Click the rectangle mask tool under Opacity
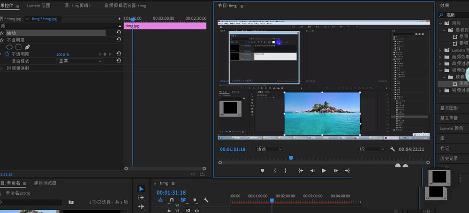469x213 pixels. [x=18, y=47]
